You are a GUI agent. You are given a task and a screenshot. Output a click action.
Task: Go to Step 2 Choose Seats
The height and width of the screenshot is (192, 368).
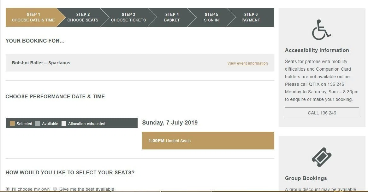coord(83,17)
